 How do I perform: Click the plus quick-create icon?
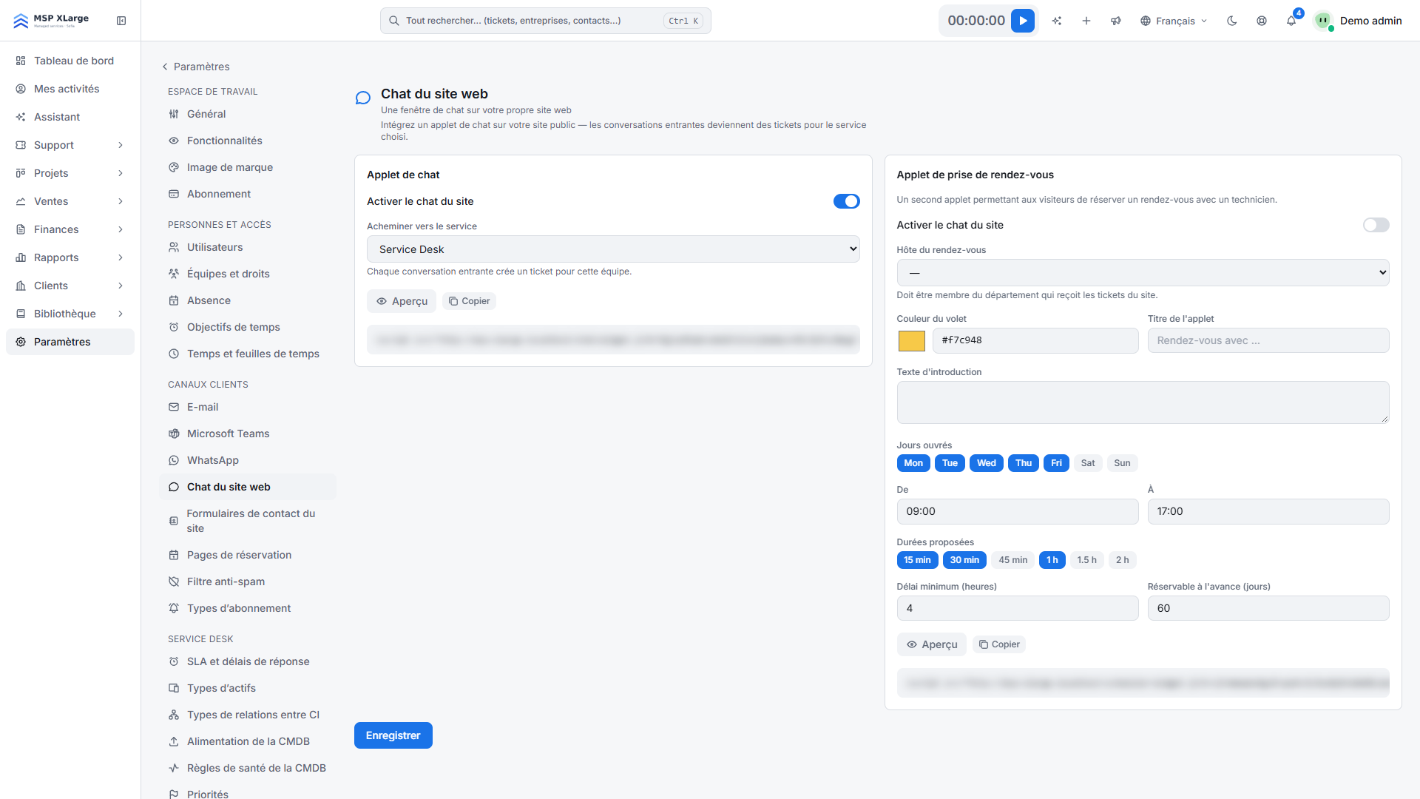point(1086,21)
